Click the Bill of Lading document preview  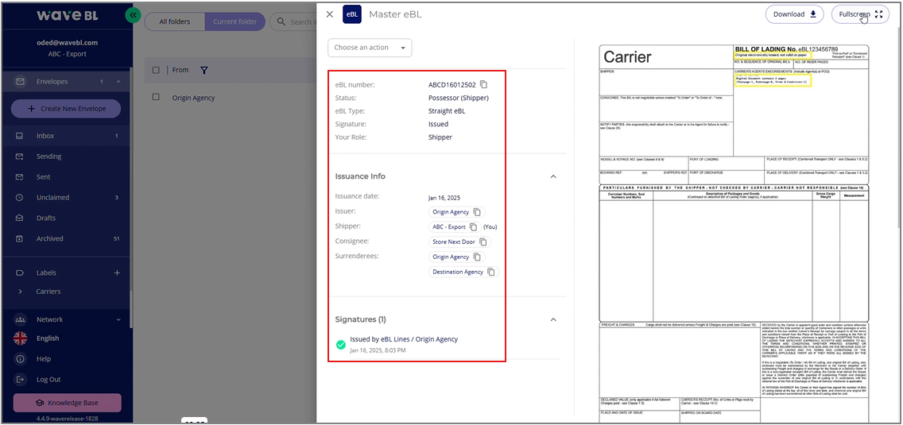pos(734,234)
